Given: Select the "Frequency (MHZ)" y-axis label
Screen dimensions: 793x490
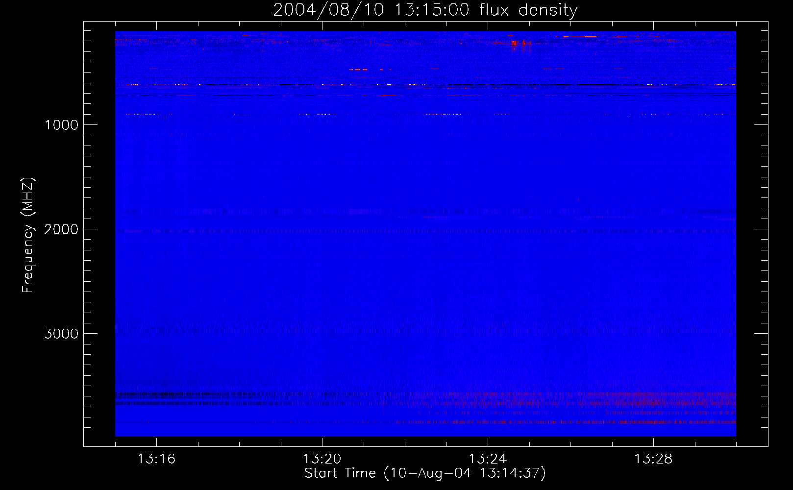Looking at the screenshot, I should 28,235.
